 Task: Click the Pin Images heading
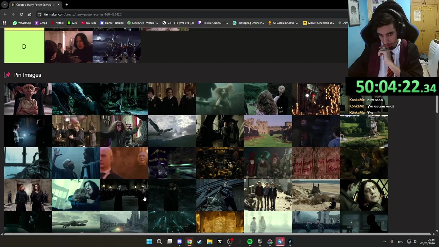point(27,75)
